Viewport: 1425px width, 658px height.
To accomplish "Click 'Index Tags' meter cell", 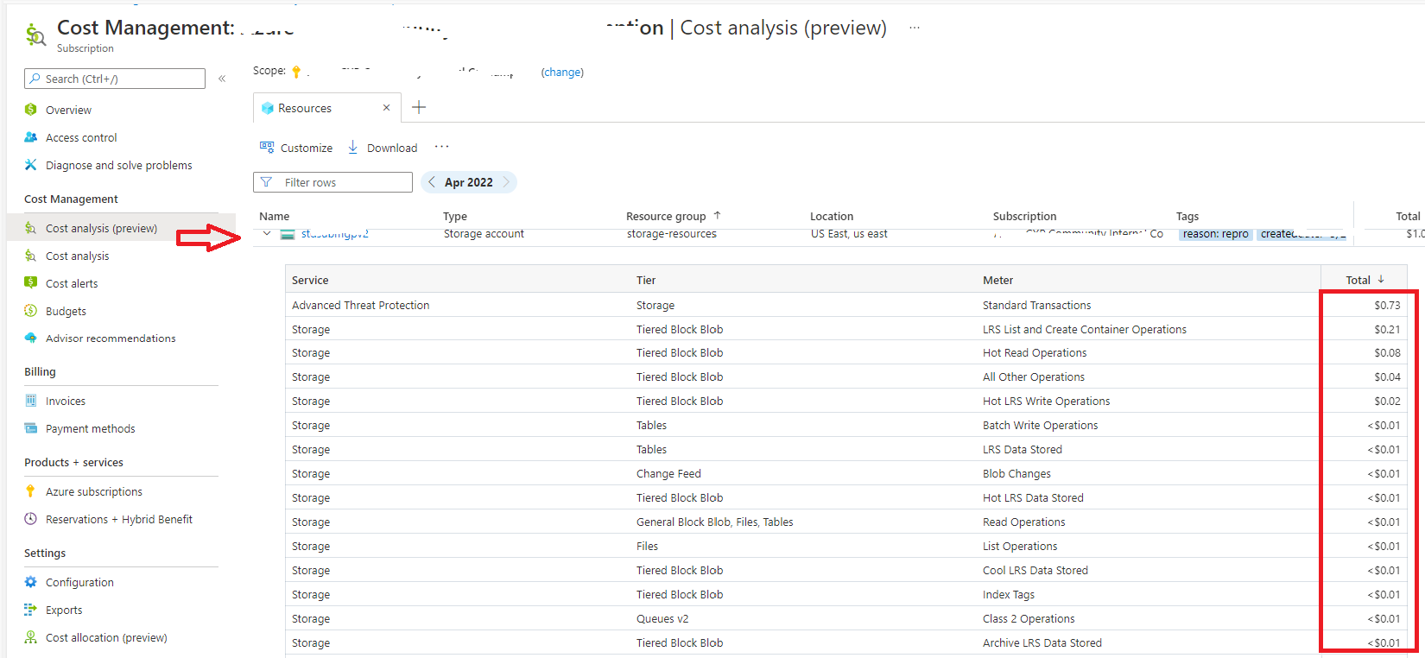I will point(1009,594).
